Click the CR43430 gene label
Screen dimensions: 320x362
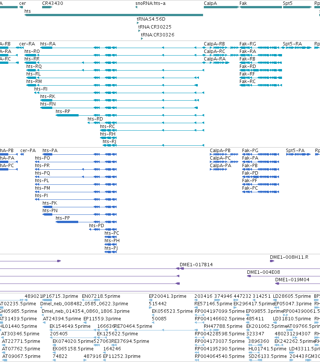coord(53,3)
